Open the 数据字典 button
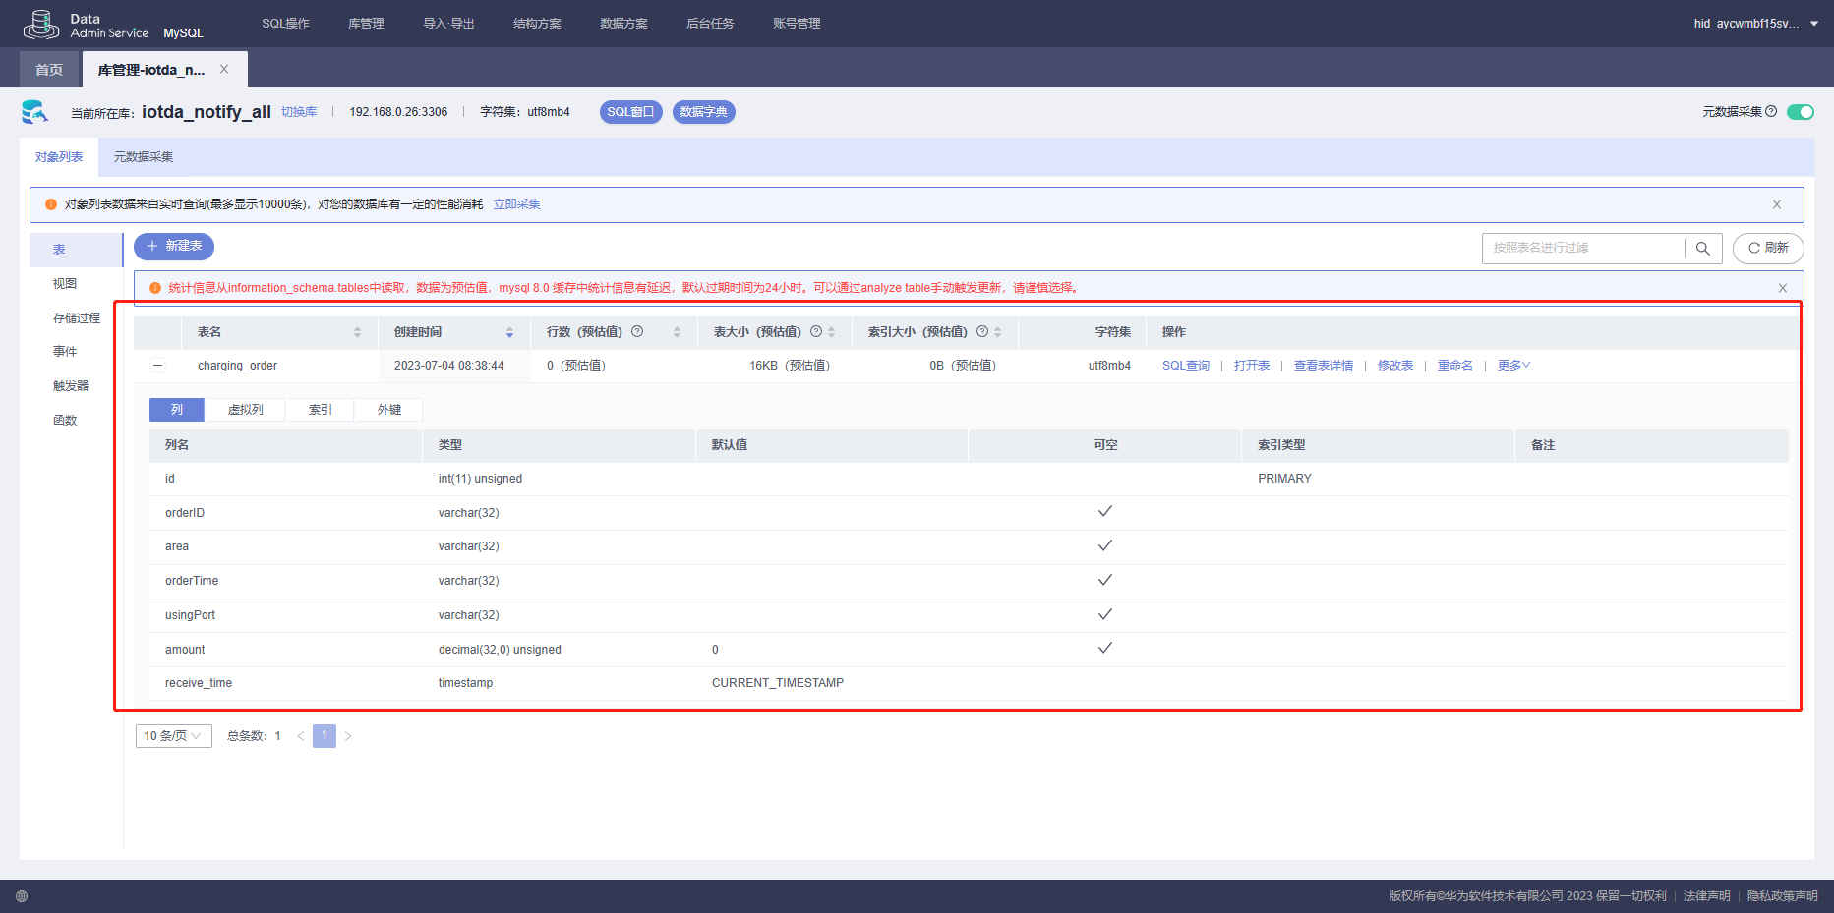Screen dimensions: 1834x913 704,112
